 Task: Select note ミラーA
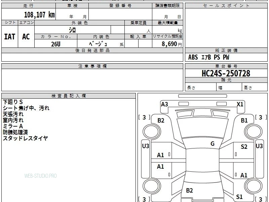13,126
